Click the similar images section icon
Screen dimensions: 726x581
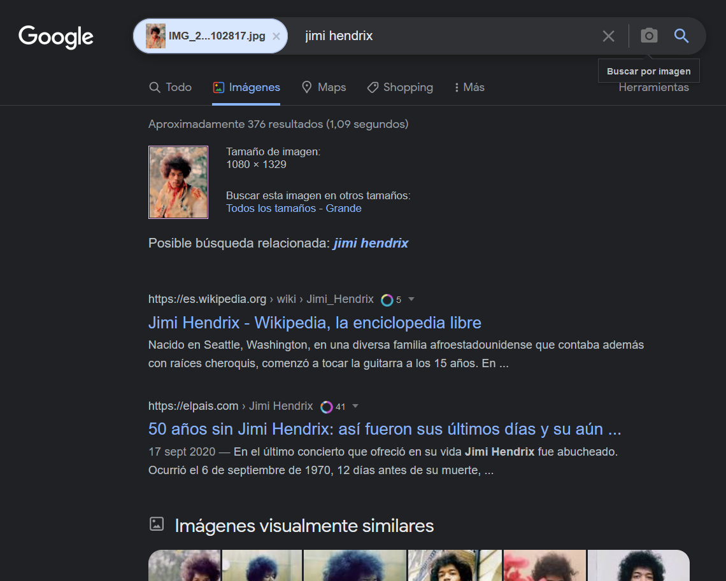(157, 524)
